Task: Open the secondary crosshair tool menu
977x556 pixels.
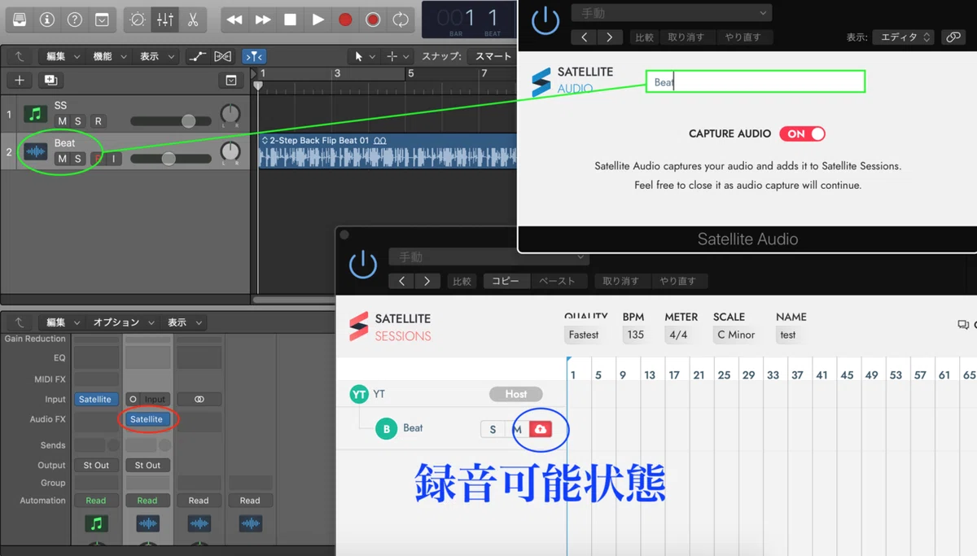Action: pyautogui.click(x=396, y=56)
